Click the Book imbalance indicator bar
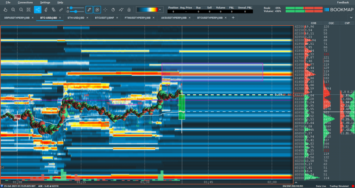355x188 pixels. pyautogui.click(x=304, y=8)
